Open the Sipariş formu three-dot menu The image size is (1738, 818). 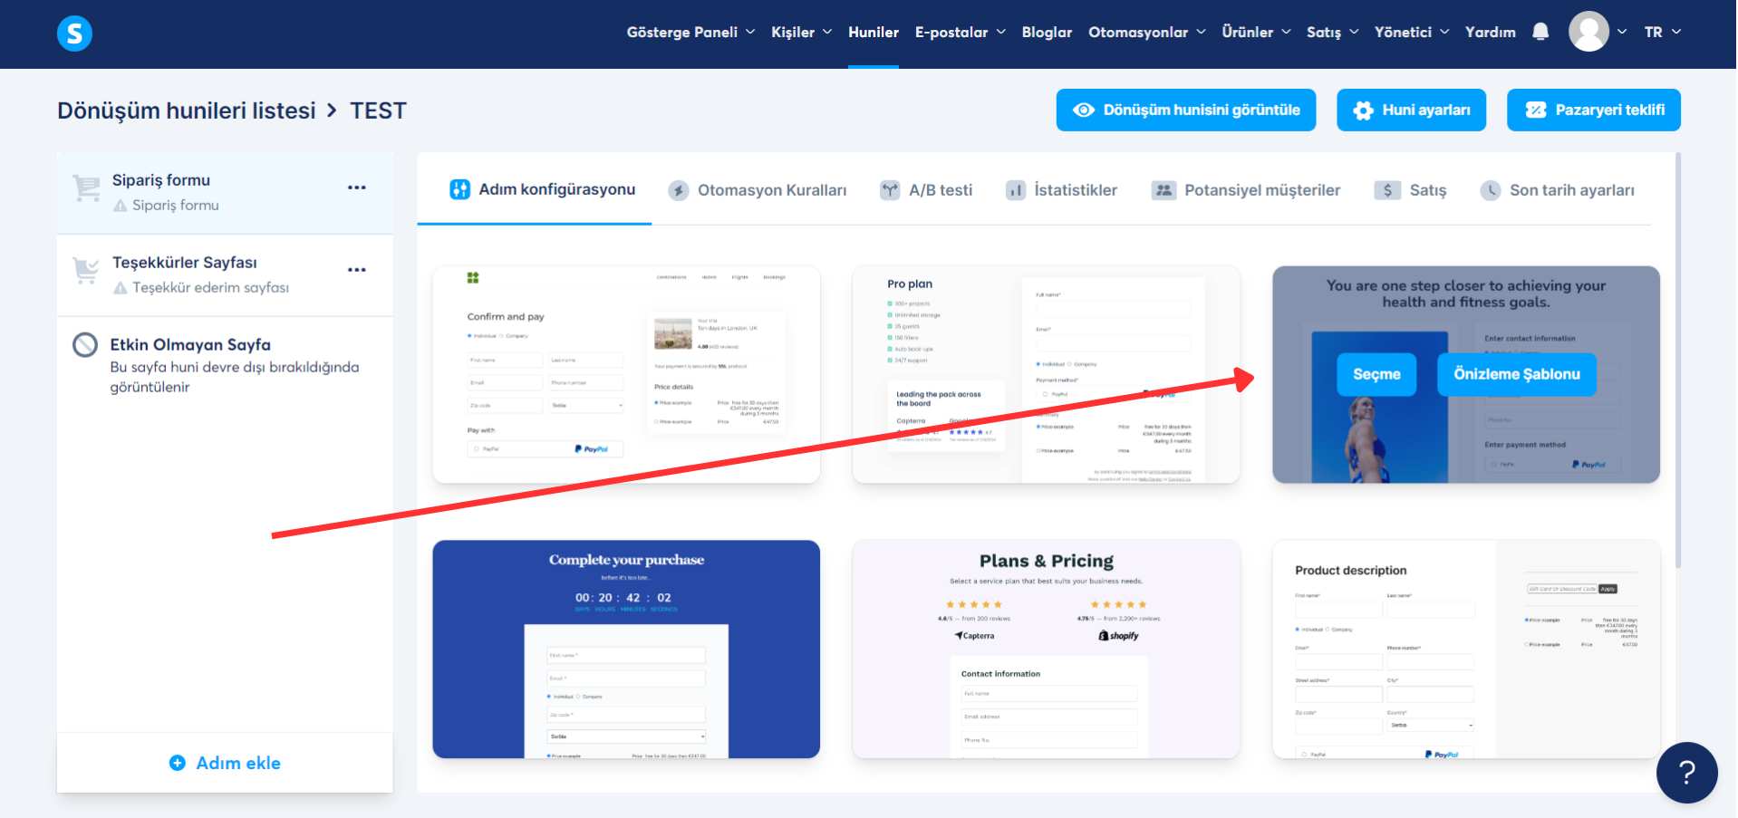click(357, 188)
